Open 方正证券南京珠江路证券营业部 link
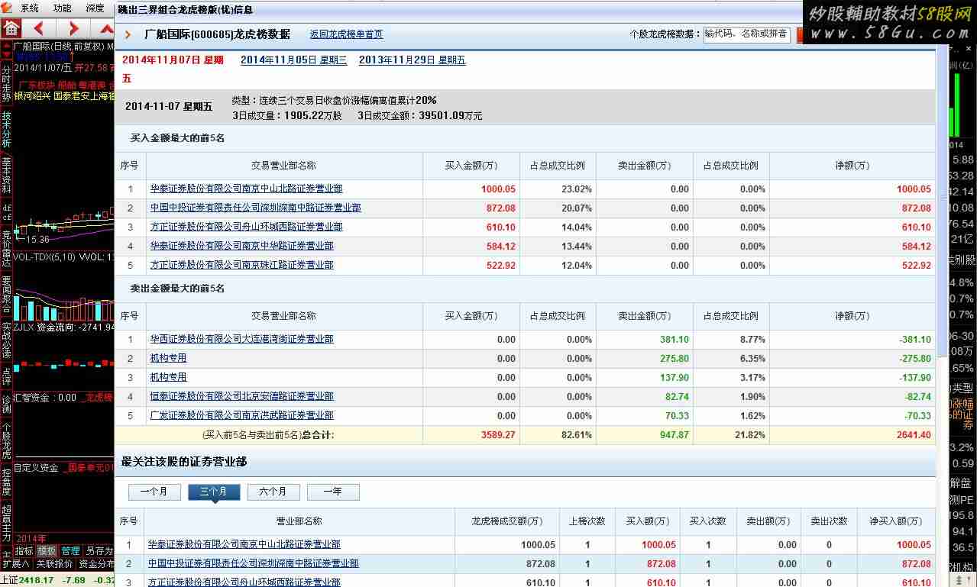 click(x=241, y=265)
